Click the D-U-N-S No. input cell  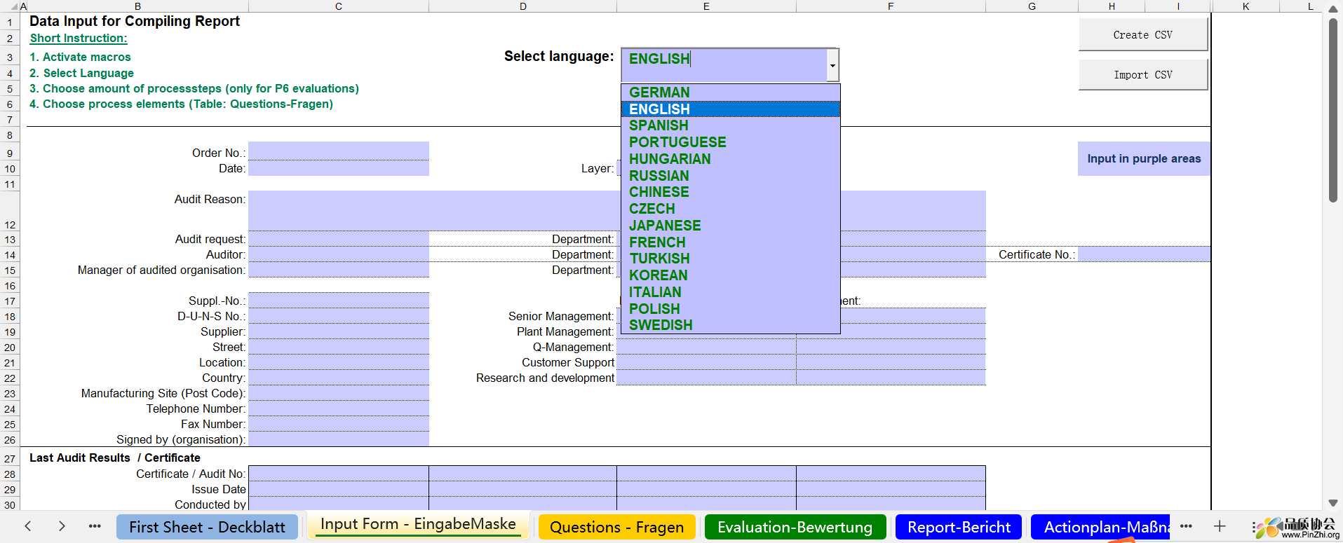[x=339, y=316]
